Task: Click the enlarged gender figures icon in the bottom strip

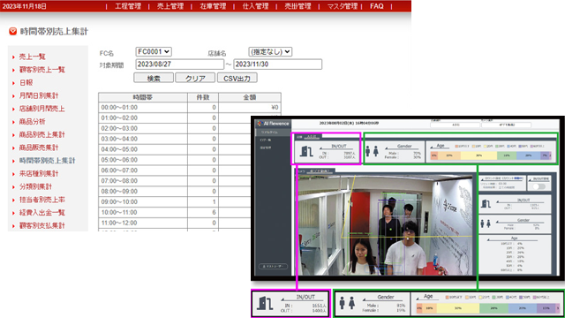Action: pos(347,303)
